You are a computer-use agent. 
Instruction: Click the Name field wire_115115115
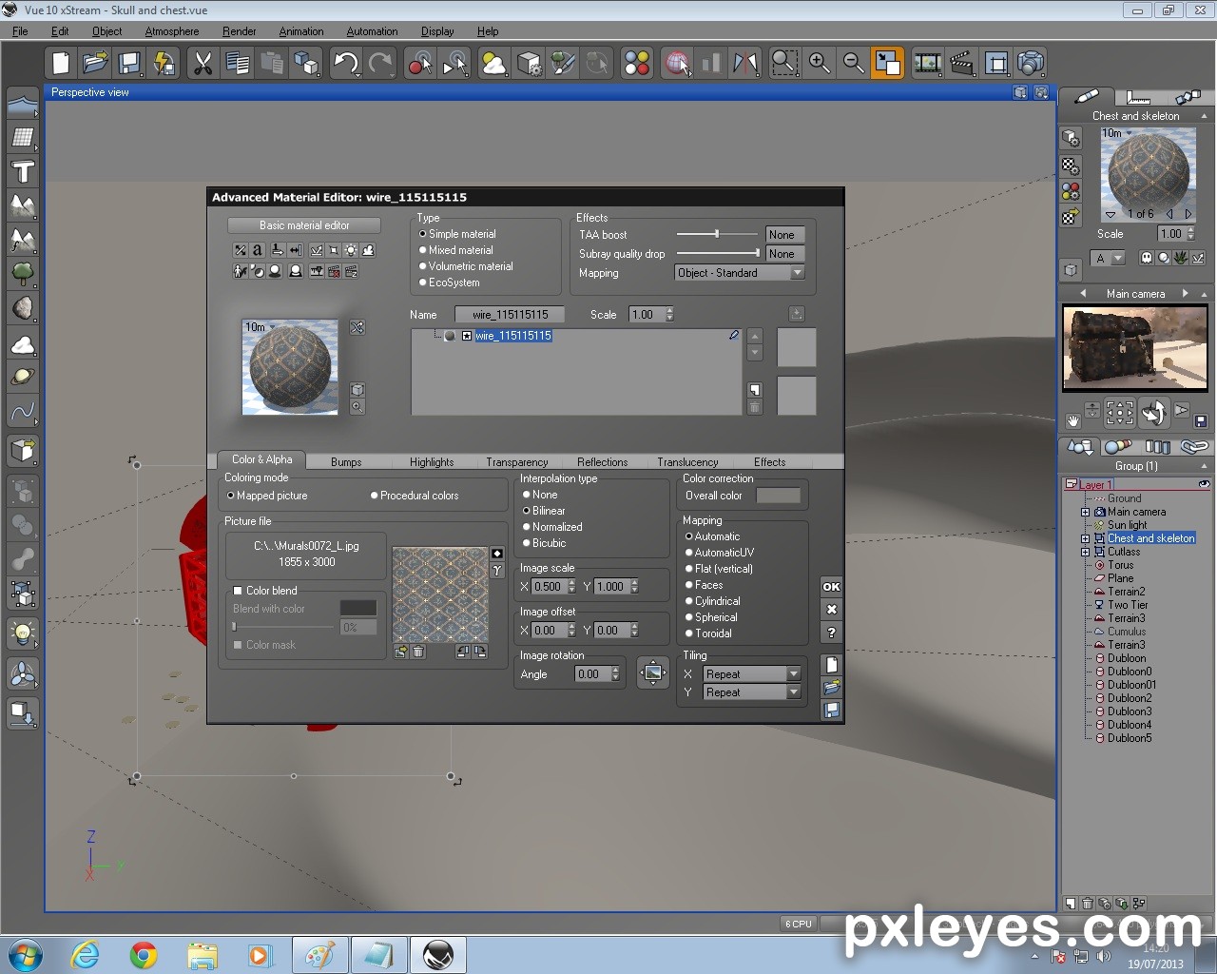[510, 315]
